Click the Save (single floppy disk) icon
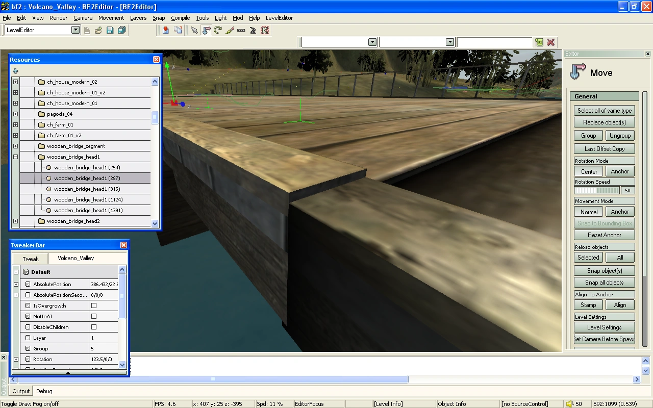Screen dimensions: 653x408 [110, 30]
